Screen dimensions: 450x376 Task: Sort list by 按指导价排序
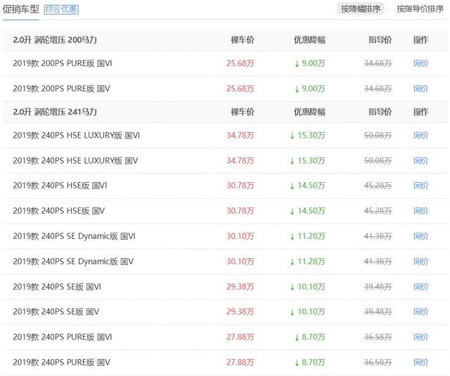tap(420, 9)
